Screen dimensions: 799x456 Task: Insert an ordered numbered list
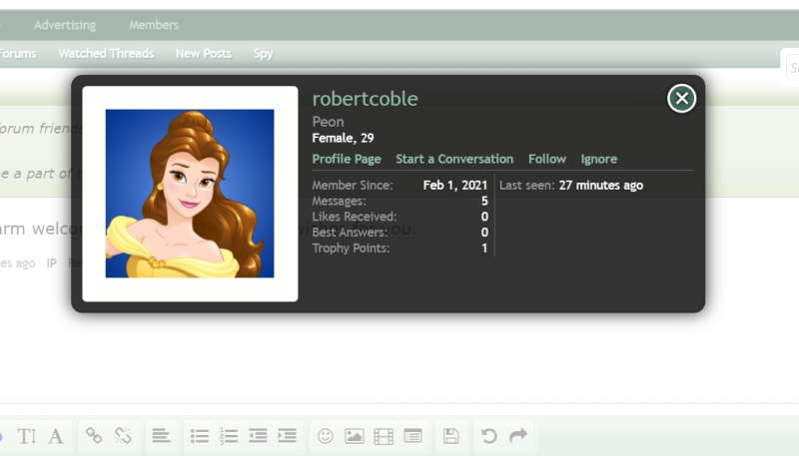229,436
